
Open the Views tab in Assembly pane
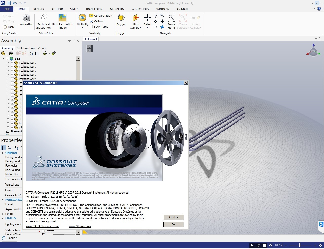pyautogui.click(x=42, y=48)
